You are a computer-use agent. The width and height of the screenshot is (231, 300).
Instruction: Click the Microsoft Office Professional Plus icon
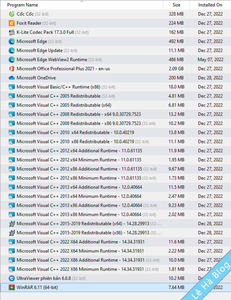(12, 69)
